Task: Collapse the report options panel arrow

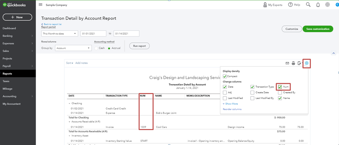Action: click(334, 53)
